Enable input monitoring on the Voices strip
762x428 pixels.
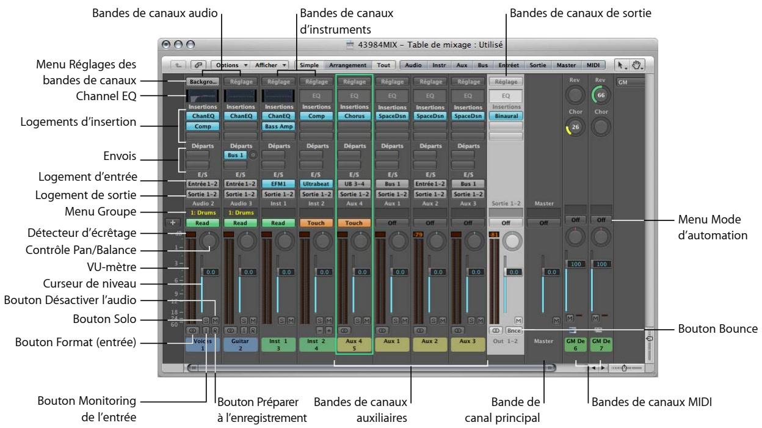[x=206, y=330]
